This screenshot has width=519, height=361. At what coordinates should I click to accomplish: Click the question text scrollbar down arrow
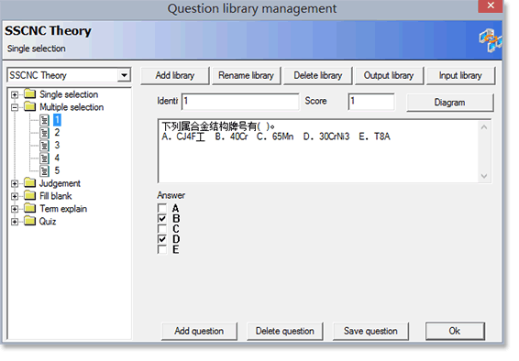(x=484, y=176)
